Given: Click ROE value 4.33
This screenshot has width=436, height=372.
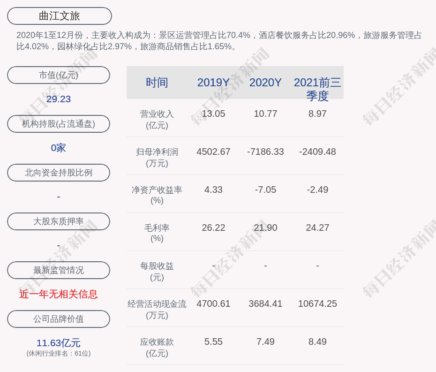Looking at the screenshot, I should pyautogui.click(x=213, y=190).
